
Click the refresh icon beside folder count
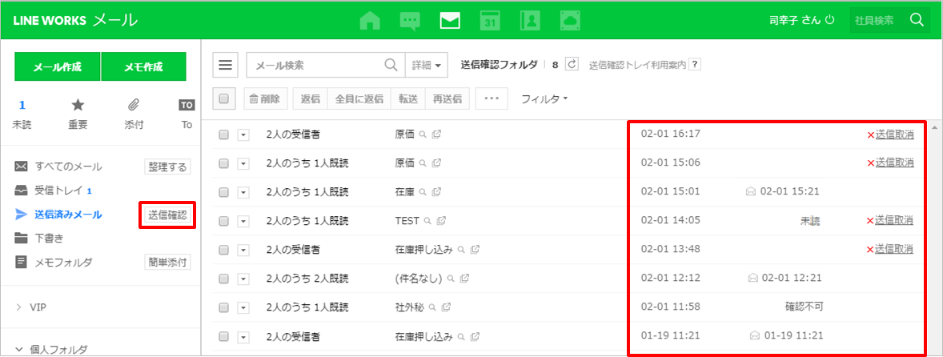click(x=572, y=65)
